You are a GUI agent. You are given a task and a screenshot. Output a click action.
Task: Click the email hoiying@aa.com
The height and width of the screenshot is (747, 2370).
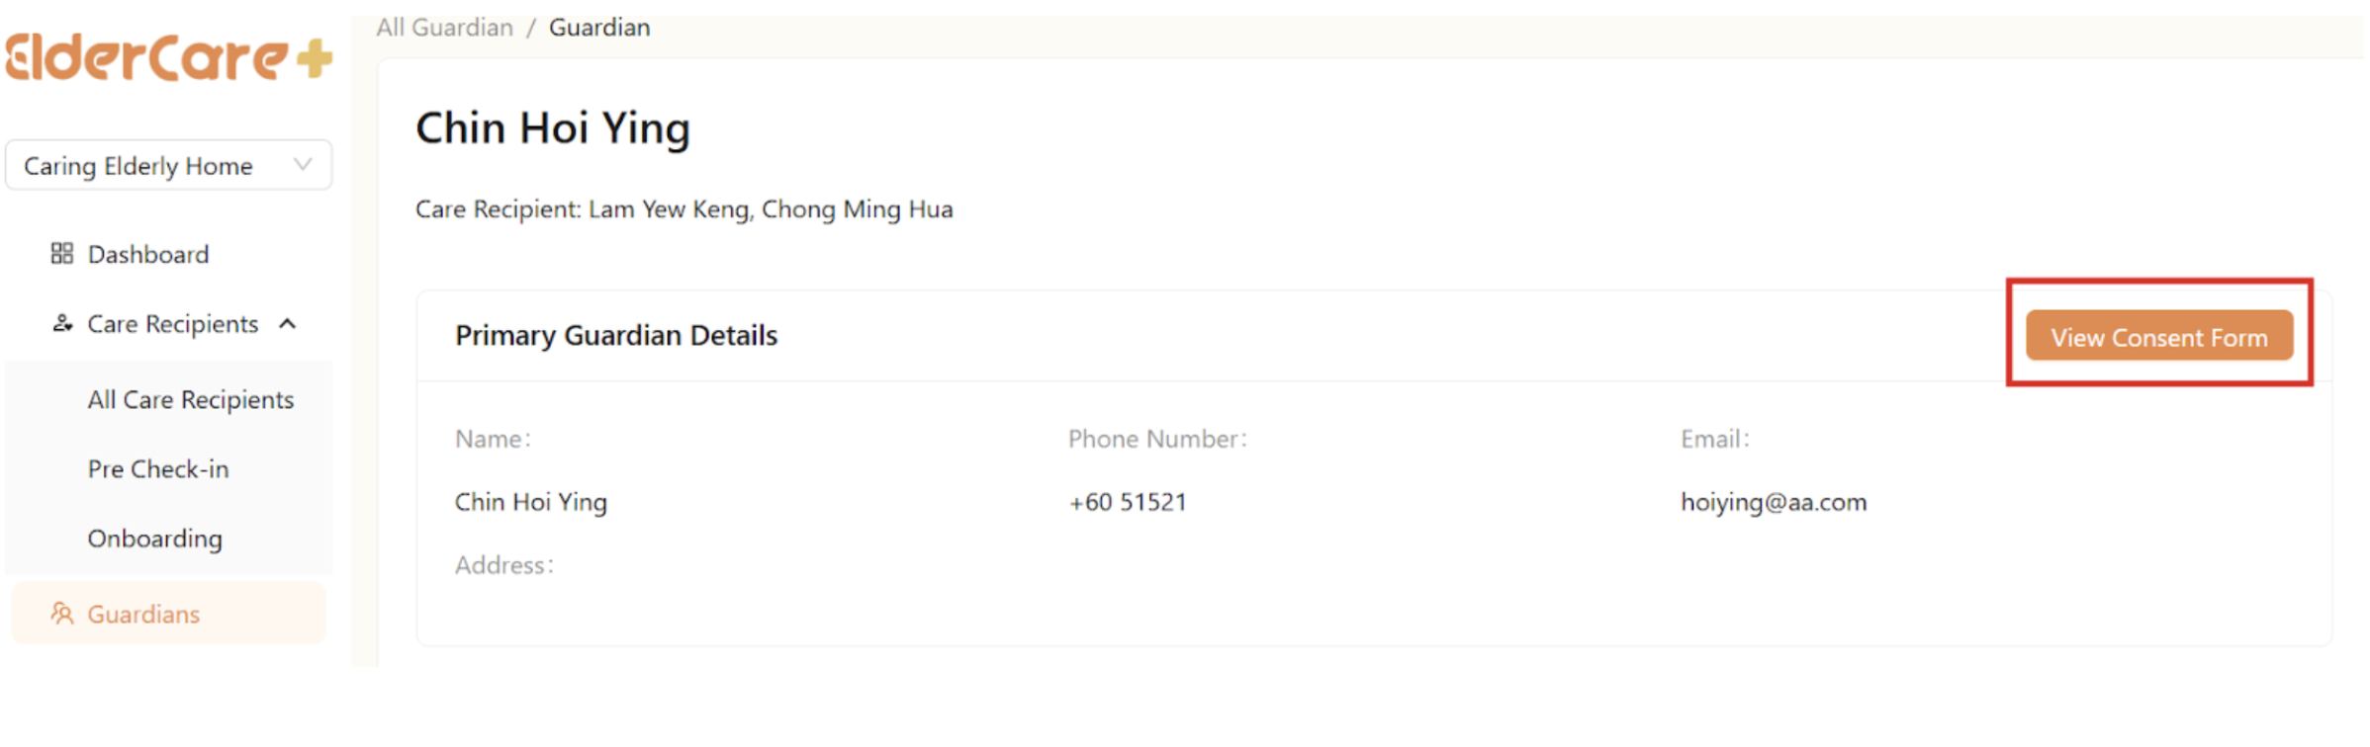pos(1773,502)
